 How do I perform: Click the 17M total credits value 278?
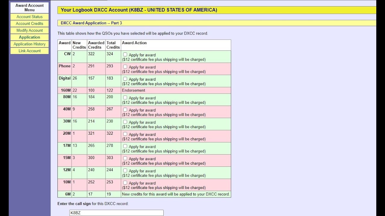coord(110,145)
